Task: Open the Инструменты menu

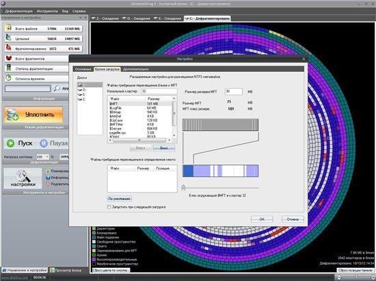Action: click(x=47, y=11)
